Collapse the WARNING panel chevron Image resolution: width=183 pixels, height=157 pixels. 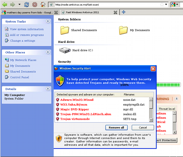[176, 99]
